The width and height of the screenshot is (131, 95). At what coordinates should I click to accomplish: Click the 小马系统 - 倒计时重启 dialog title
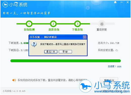(x=43, y=37)
